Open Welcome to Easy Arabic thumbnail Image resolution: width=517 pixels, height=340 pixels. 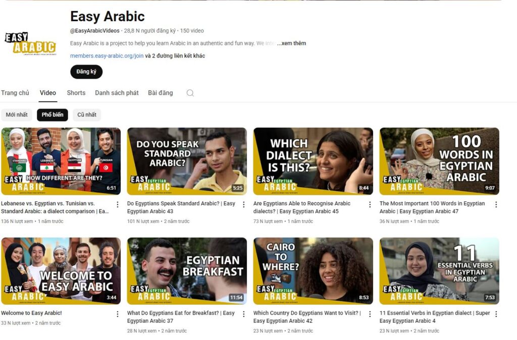click(x=61, y=271)
